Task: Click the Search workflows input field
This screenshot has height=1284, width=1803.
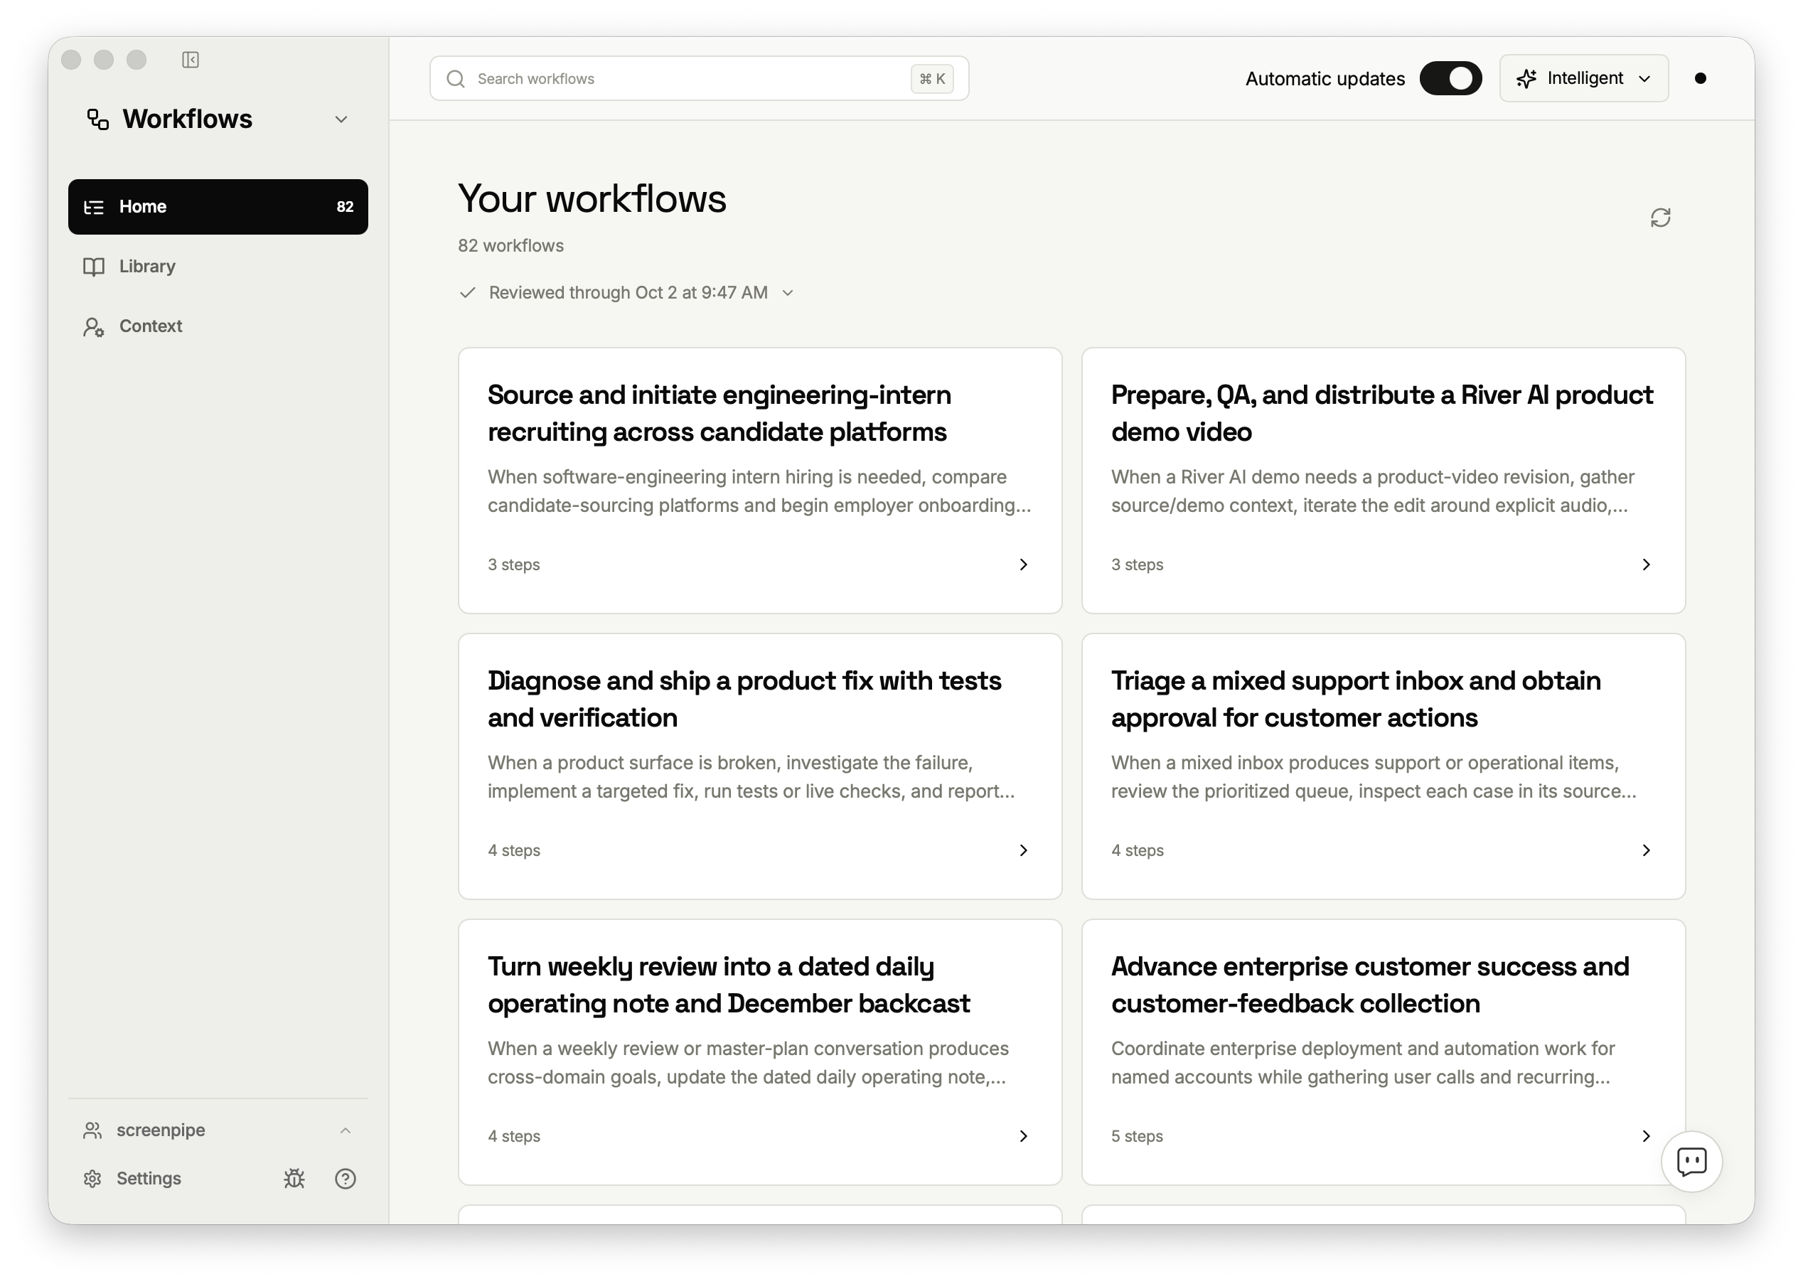Action: (699, 79)
